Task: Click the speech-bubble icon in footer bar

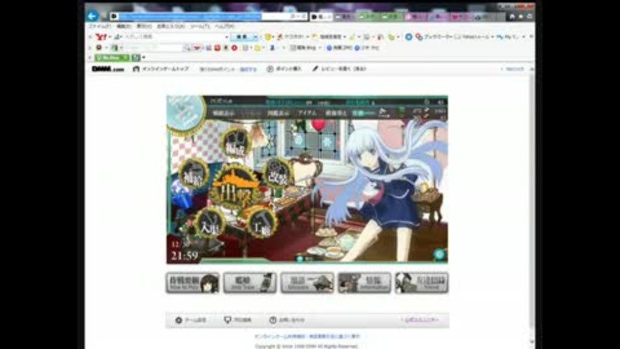Action: tap(227, 320)
